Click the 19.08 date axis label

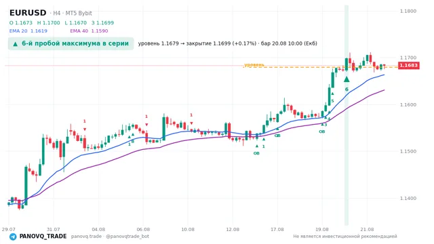[322, 229]
